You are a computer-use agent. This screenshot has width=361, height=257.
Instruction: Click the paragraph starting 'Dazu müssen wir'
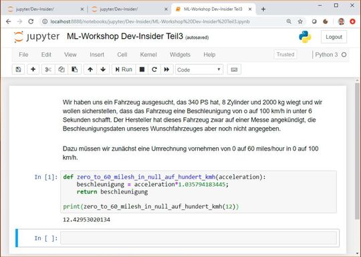pos(191,153)
